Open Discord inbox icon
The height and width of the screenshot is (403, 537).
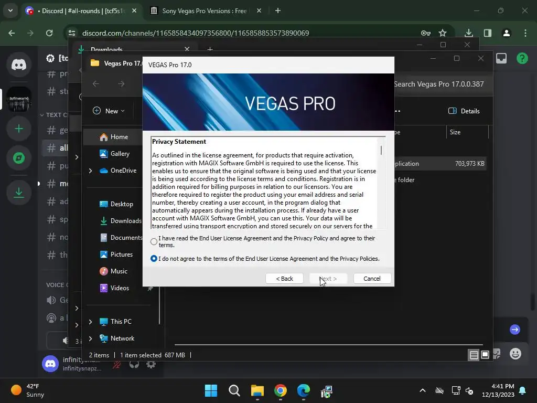coord(501,58)
